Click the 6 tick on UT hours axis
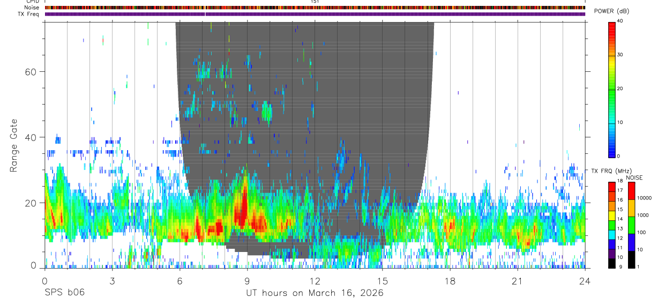658x304 pixels. coord(180,280)
